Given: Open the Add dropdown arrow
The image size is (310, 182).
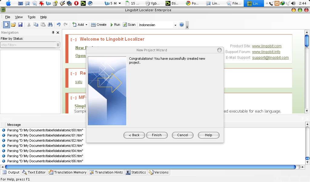Looking at the screenshot, I should point(86,25).
